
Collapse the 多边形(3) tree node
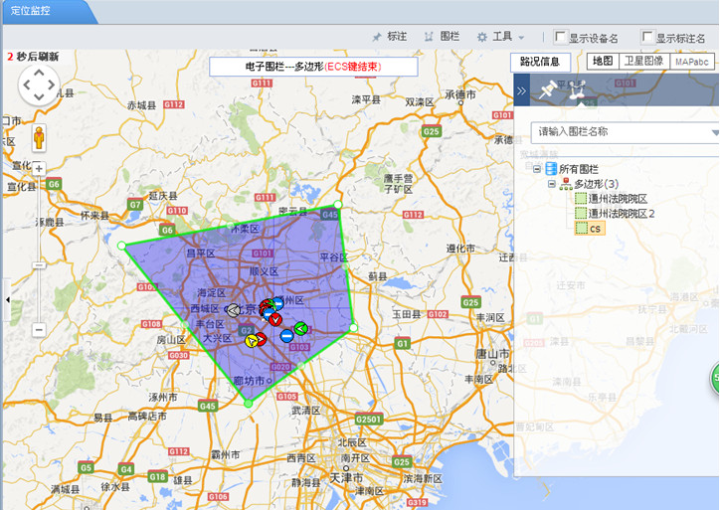(550, 184)
